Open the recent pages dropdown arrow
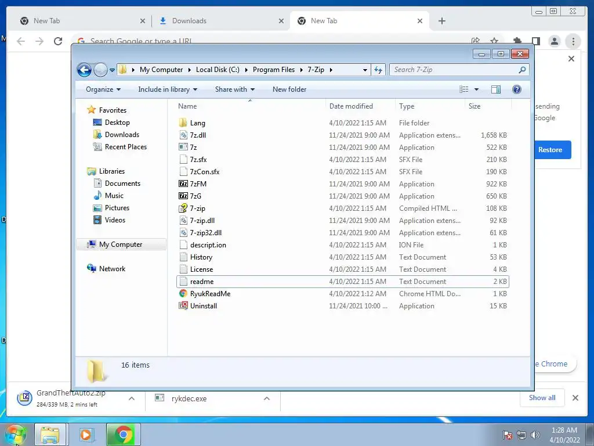 pos(112,70)
